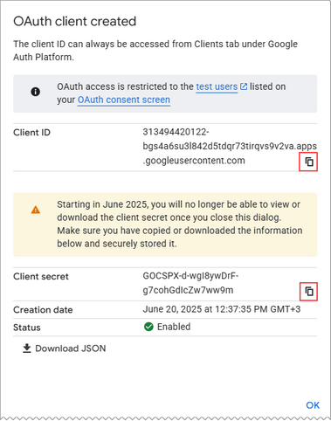The image size is (331, 421).
Task: Confirm the dialog with OK
Action: 313,405
